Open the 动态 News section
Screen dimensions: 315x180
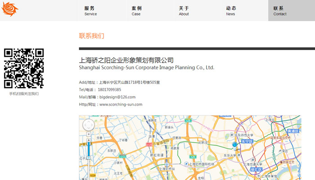point(231,11)
